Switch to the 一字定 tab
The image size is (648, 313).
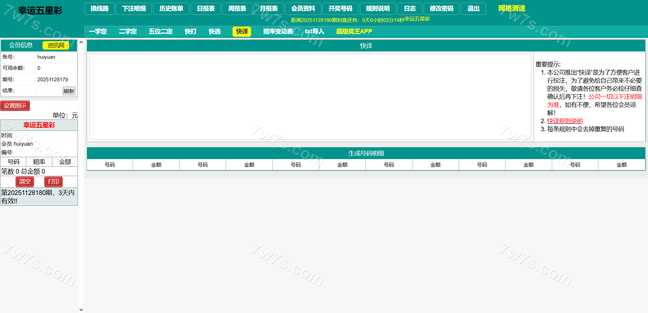pyautogui.click(x=98, y=31)
